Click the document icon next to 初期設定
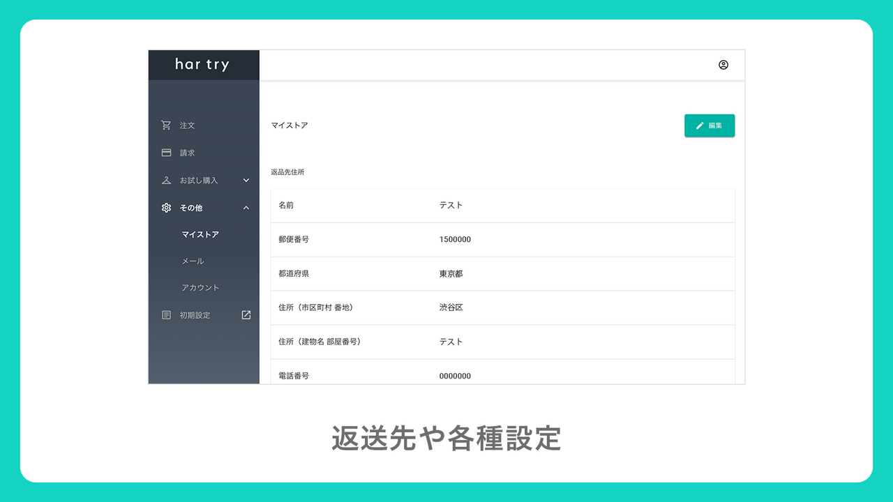The width and height of the screenshot is (893, 502). coord(165,314)
